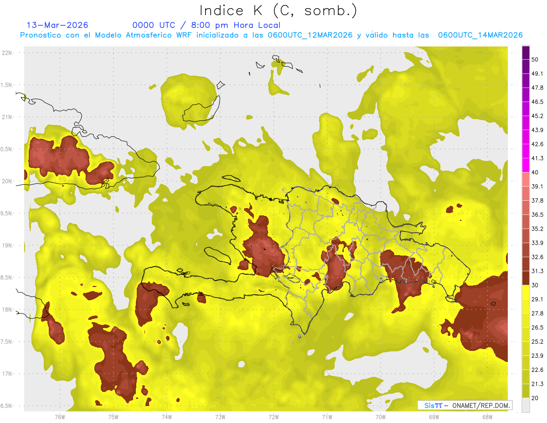Viewport: 547px width, 423px height.
Task: Click the "18N" latitude axis label
Action: coord(7,310)
